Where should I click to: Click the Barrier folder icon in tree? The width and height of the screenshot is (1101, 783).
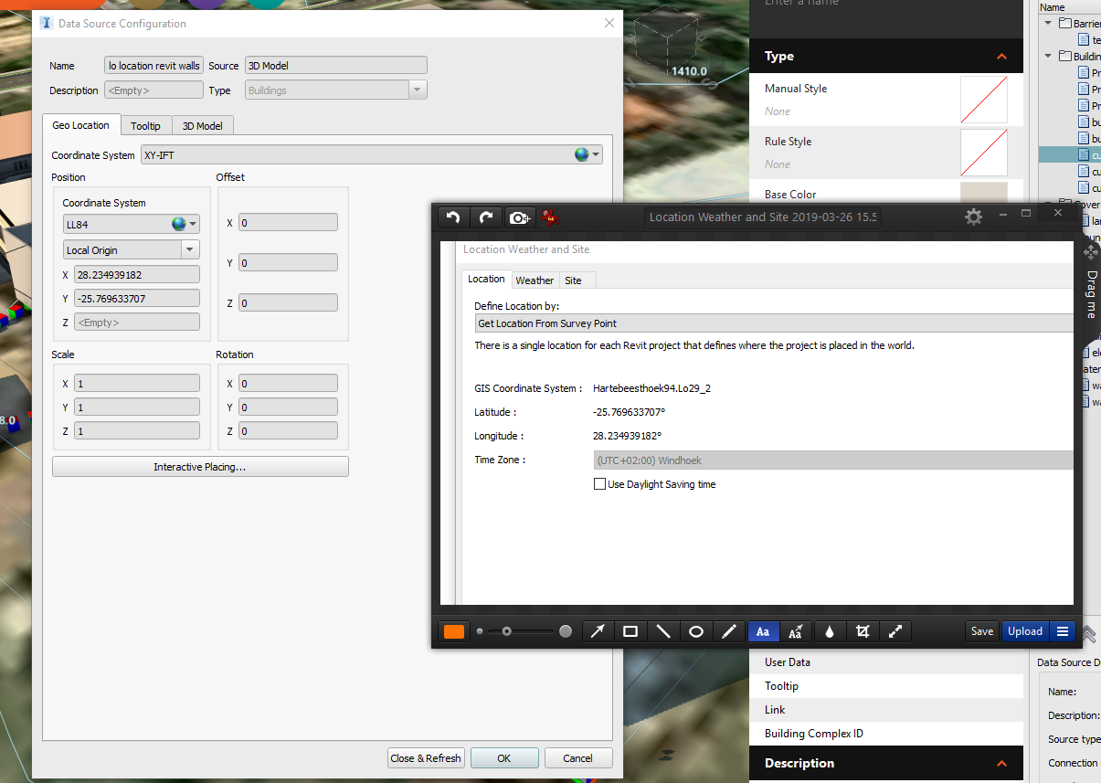(1064, 24)
